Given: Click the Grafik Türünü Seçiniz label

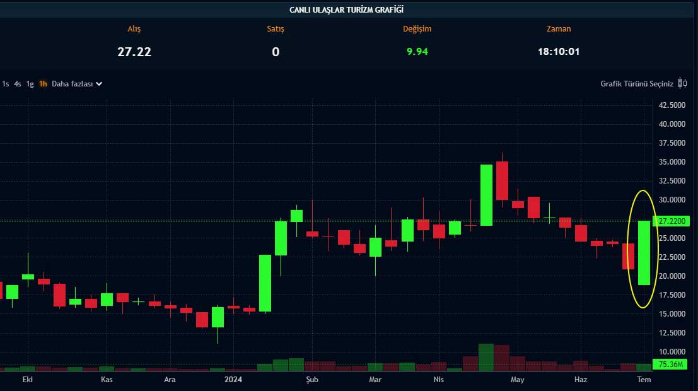Looking at the screenshot, I should (x=637, y=84).
